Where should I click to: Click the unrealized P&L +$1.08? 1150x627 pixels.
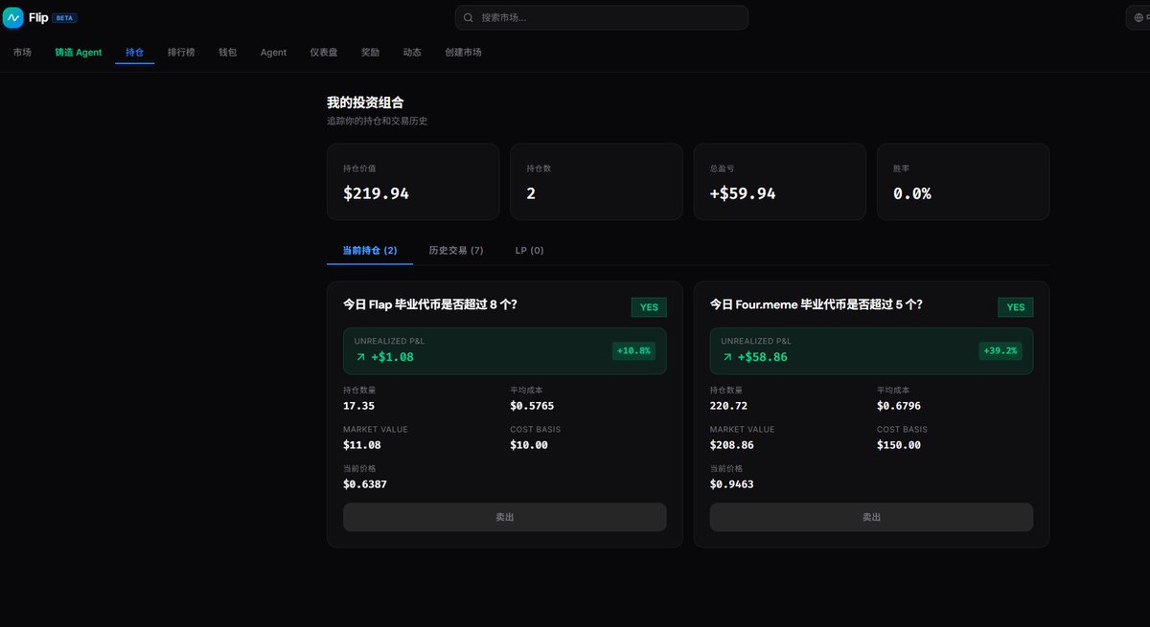point(392,357)
